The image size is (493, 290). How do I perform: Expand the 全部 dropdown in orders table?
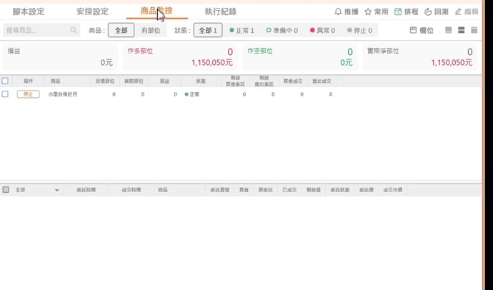[57, 191]
